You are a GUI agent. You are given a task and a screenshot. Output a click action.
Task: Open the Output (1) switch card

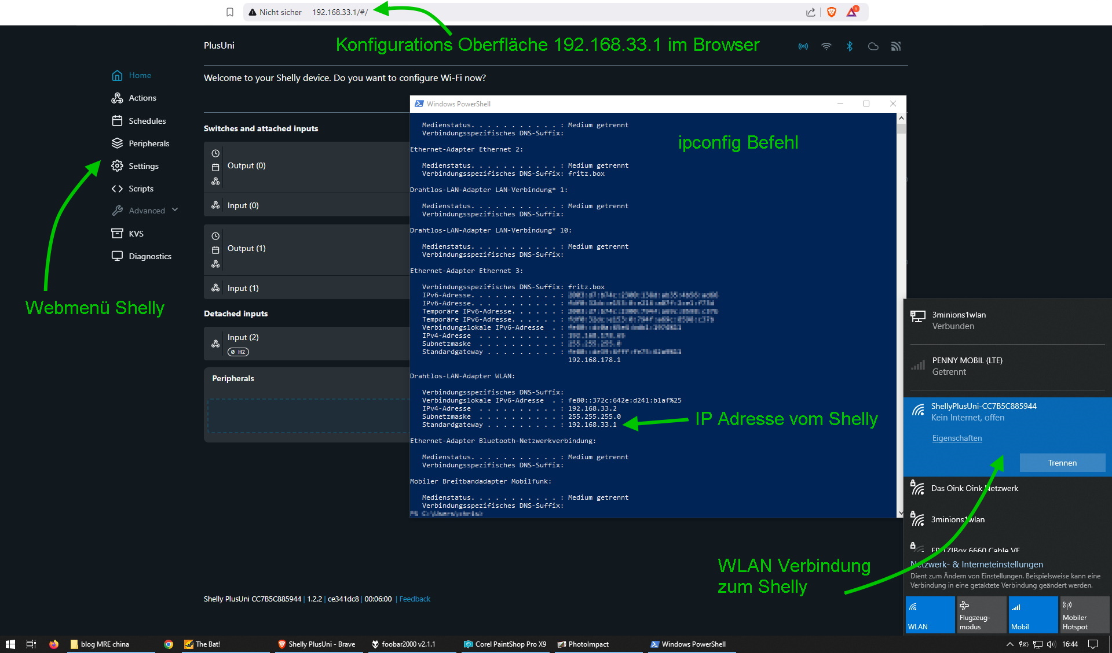[306, 249]
